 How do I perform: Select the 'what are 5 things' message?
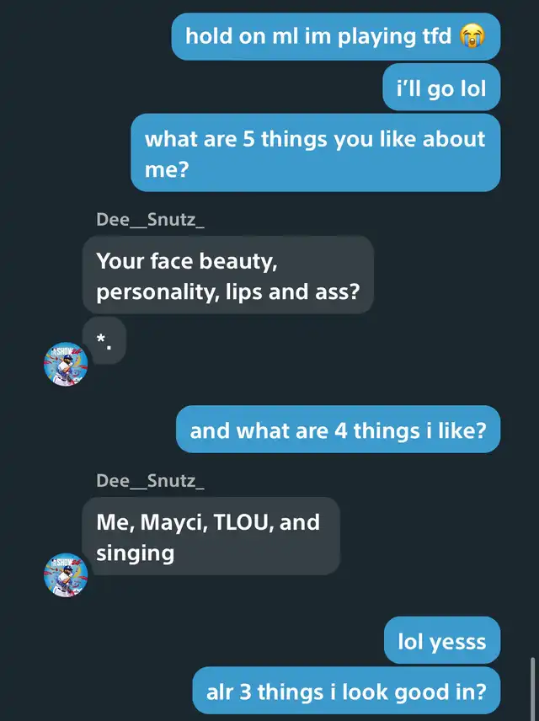pos(315,152)
